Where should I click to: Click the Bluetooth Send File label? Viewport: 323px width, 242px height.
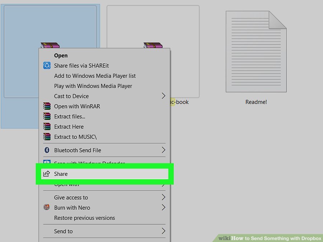tap(78, 150)
